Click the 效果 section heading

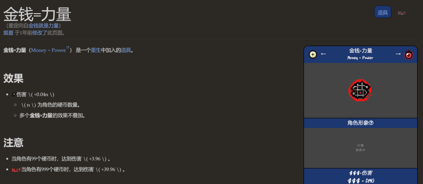click(13, 78)
